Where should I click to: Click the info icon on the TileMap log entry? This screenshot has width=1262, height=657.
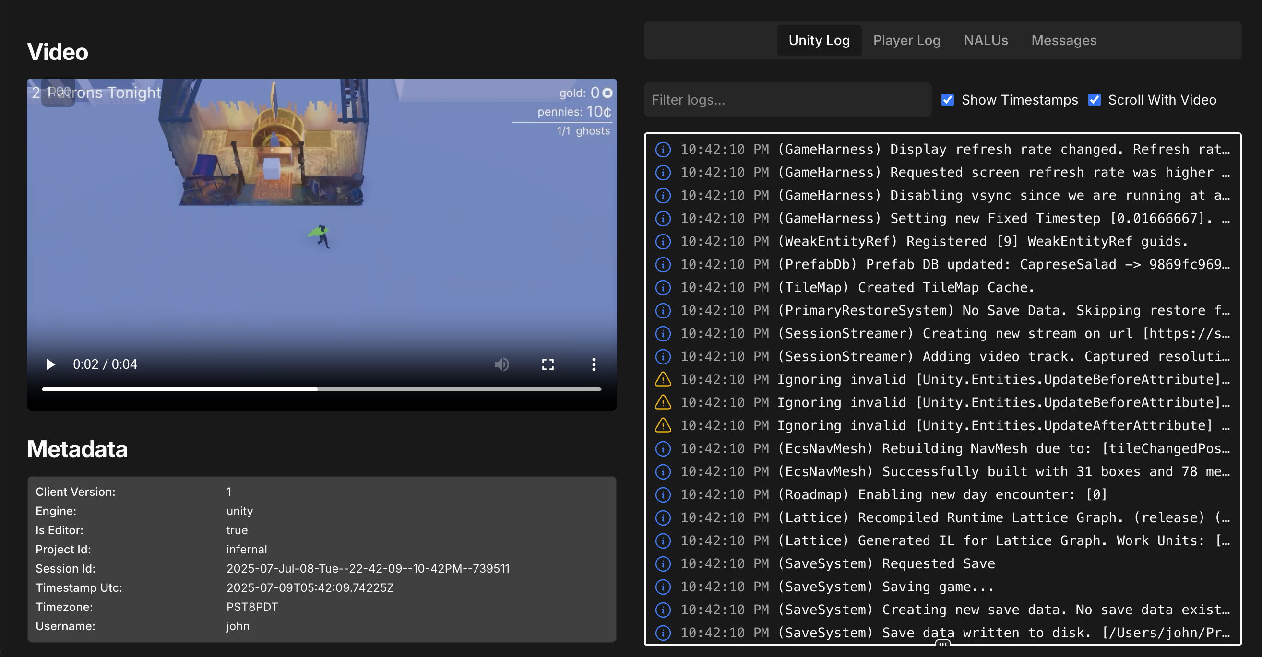pyautogui.click(x=663, y=287)
